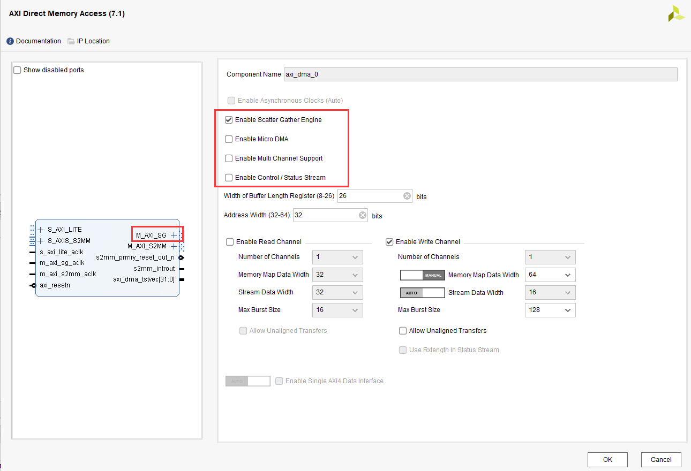Select the m_axi_sg_aclk port label
The image size is (691, 471).
point(62,263)
